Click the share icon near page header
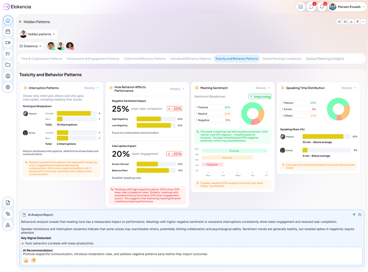 (x=339, y=22)
